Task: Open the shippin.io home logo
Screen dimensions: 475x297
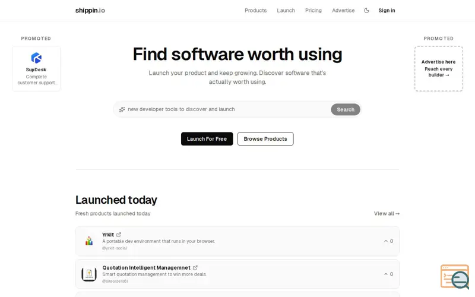Action: click(x=90, y=10)
